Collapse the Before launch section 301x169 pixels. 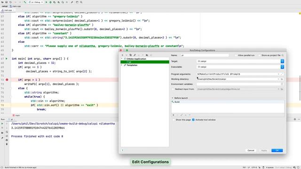point(173,98)
